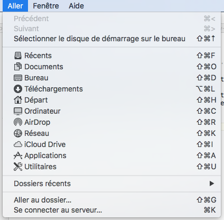The image size is (224, 220).
Task: Click the Ordinateur monitor icon
Action: click(18, 111)
